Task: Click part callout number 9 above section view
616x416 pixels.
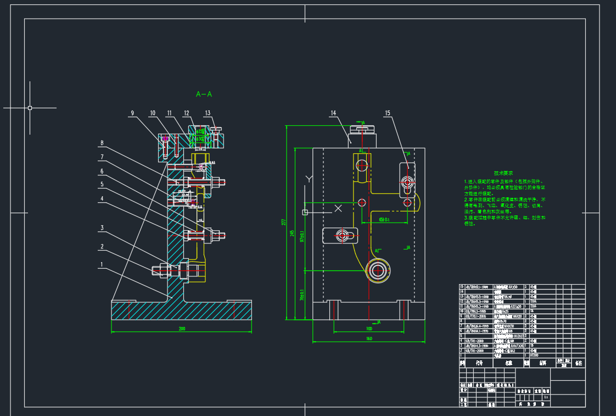Action: point(132,113)
